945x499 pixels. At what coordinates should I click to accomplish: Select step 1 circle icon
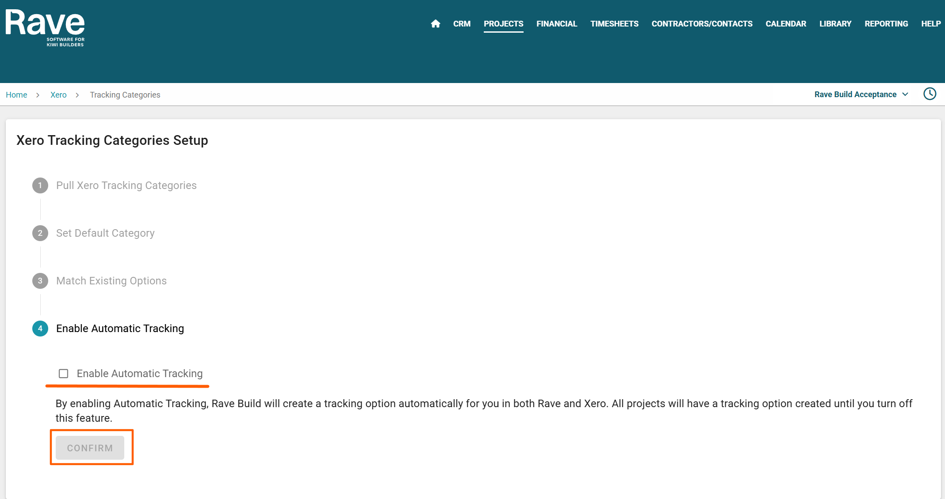40,185
